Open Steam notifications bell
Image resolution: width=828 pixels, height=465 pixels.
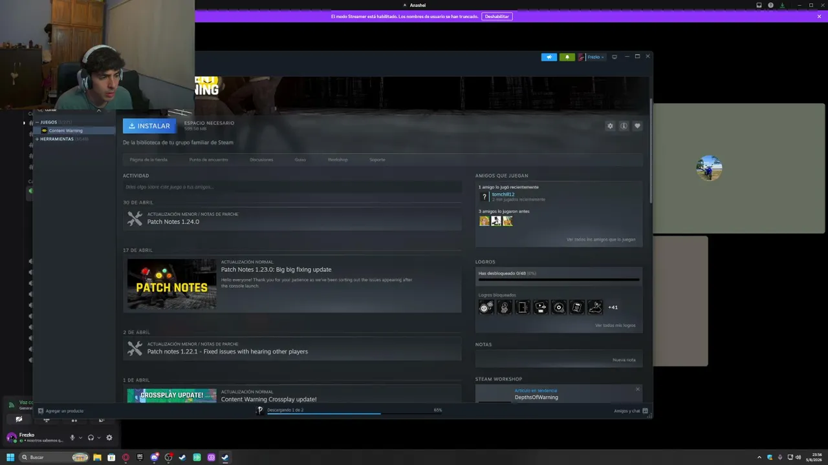(x=567, y=57)
